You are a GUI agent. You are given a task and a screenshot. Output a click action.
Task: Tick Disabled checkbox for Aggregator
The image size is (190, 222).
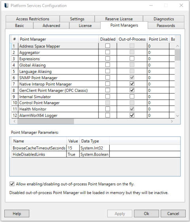click(x=108, y=52)
